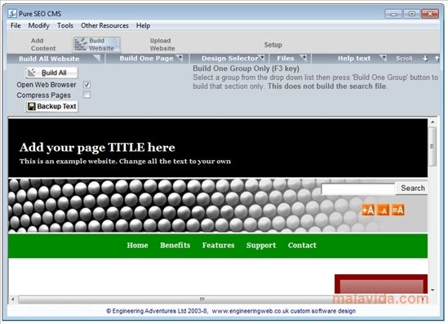448x324 pixels.
Task: Open Benefits link in preview
Action: (x=175, y=245)
